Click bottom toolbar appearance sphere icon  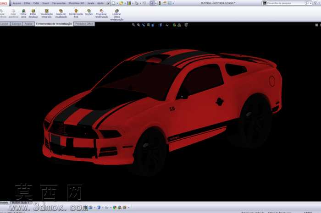(115, 208)
